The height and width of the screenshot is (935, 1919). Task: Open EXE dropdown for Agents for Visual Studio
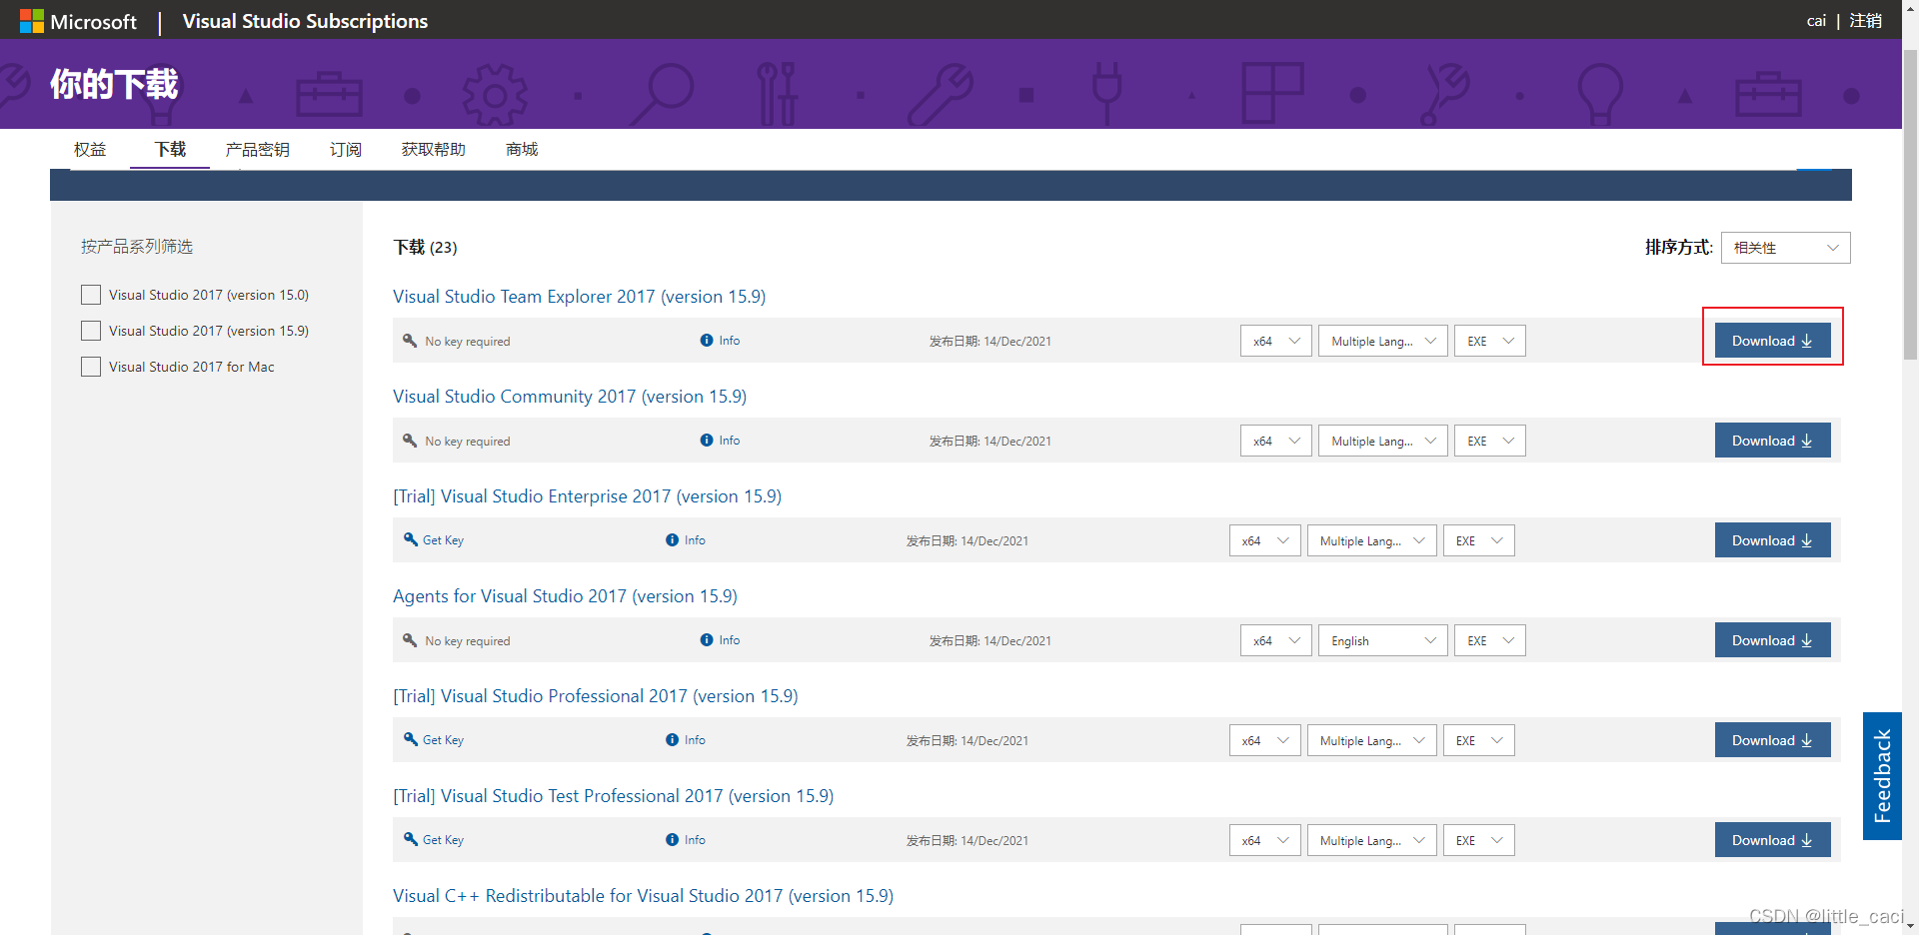(x=1490, y=640)
